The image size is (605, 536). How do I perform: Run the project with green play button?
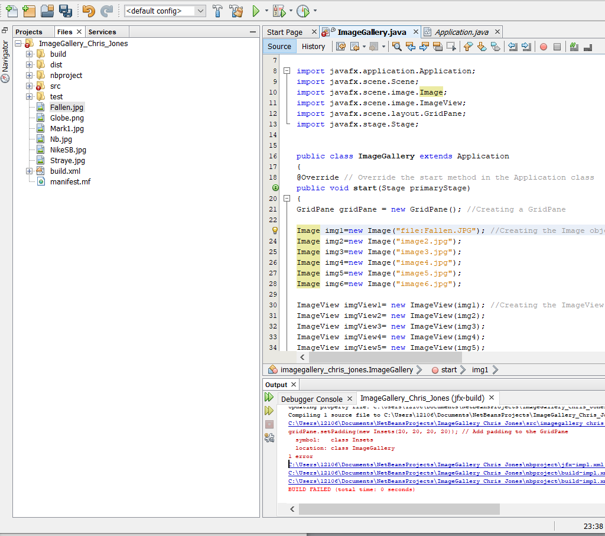click(256, 11)
